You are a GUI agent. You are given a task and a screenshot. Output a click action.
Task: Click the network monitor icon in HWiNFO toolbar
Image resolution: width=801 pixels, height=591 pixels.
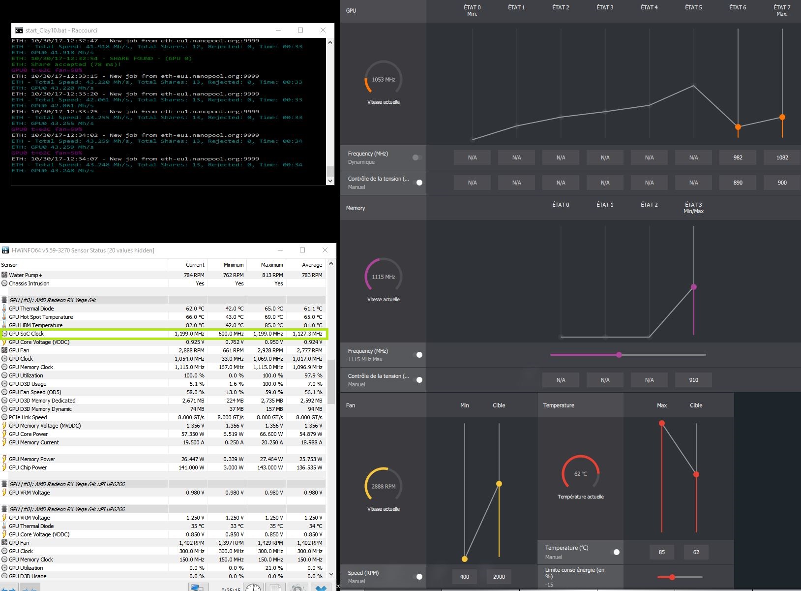pos(197,588)
